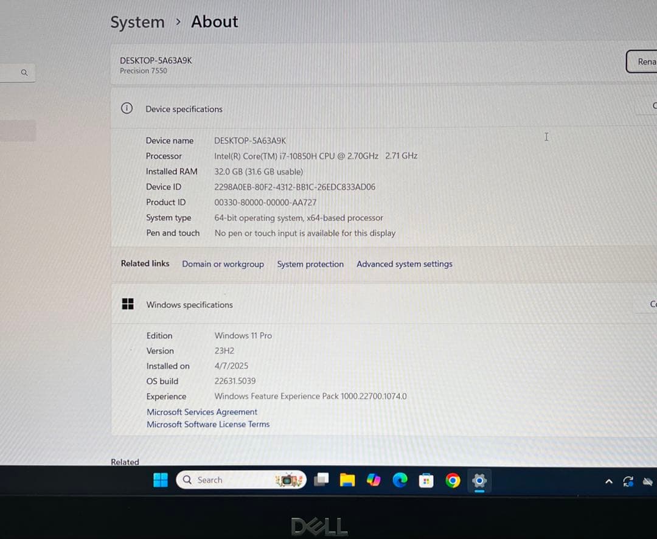Open System protection settings

310,264
